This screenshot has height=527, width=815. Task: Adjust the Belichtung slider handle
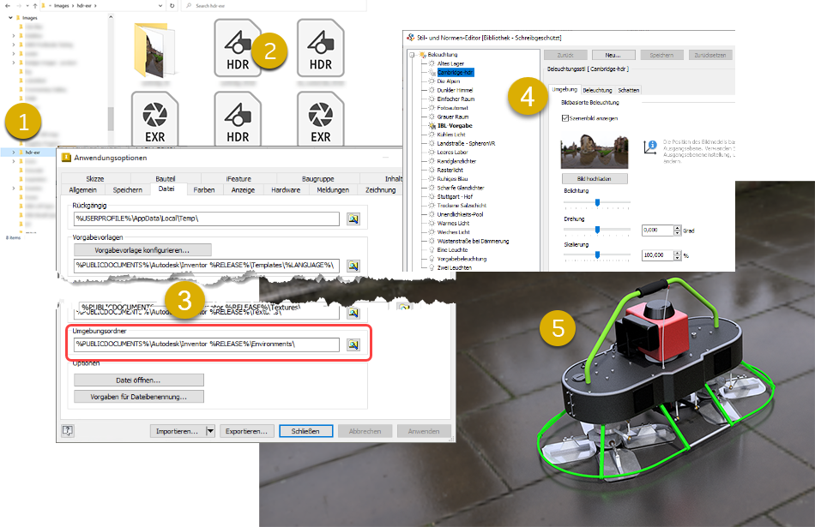point(597,202)
